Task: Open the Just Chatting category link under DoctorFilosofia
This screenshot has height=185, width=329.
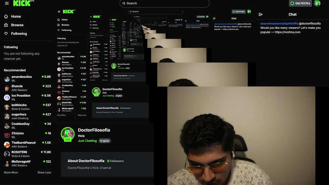Action: (x=87, y=141)
